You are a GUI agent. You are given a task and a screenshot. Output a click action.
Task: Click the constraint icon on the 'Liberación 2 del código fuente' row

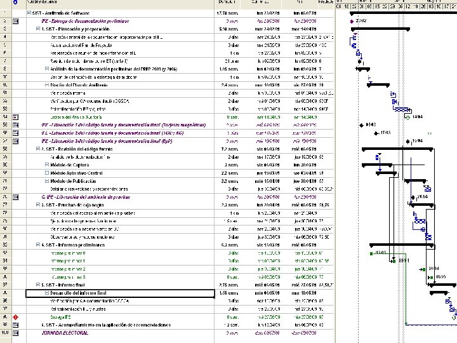(15, 133)
